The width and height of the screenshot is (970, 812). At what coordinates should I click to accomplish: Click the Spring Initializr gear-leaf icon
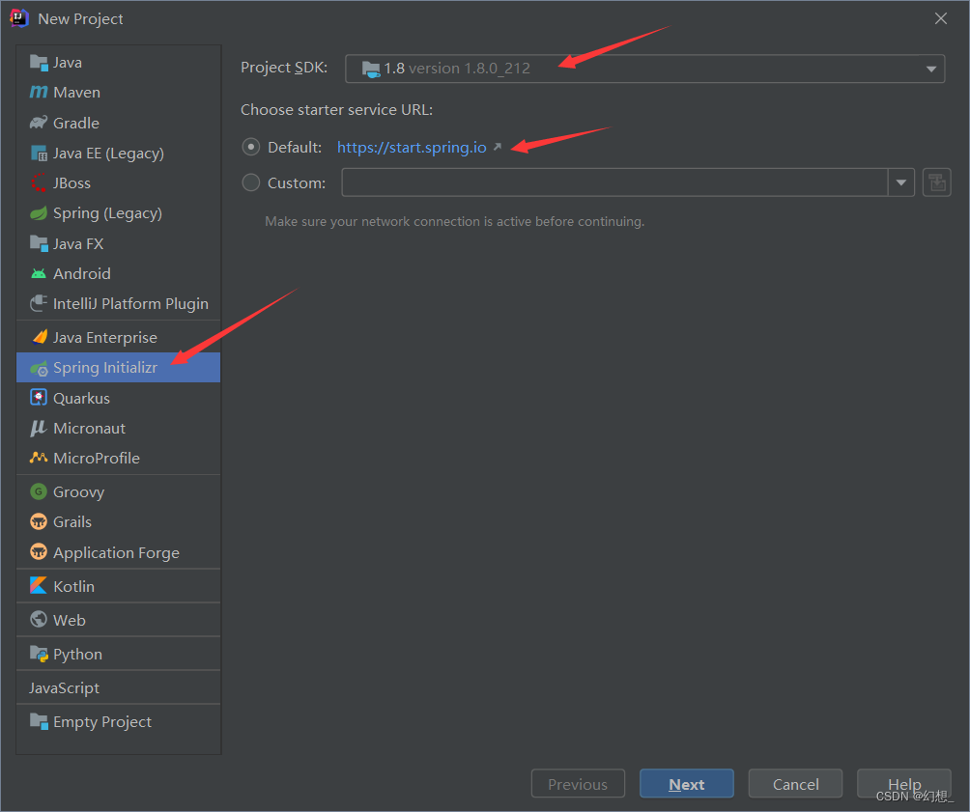(x=39, y=369)
